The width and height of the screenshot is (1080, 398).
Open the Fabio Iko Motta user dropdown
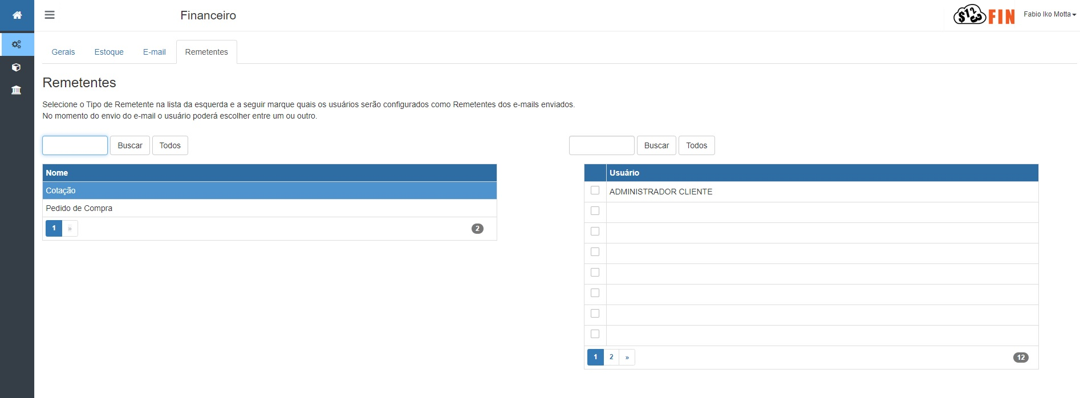1049,14
